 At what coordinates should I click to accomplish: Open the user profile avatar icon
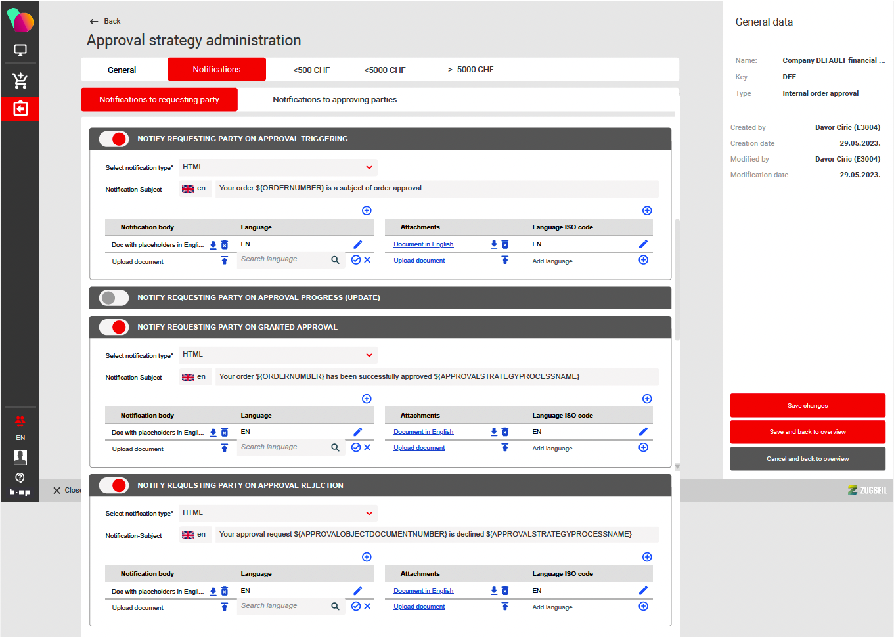point(20,457)
